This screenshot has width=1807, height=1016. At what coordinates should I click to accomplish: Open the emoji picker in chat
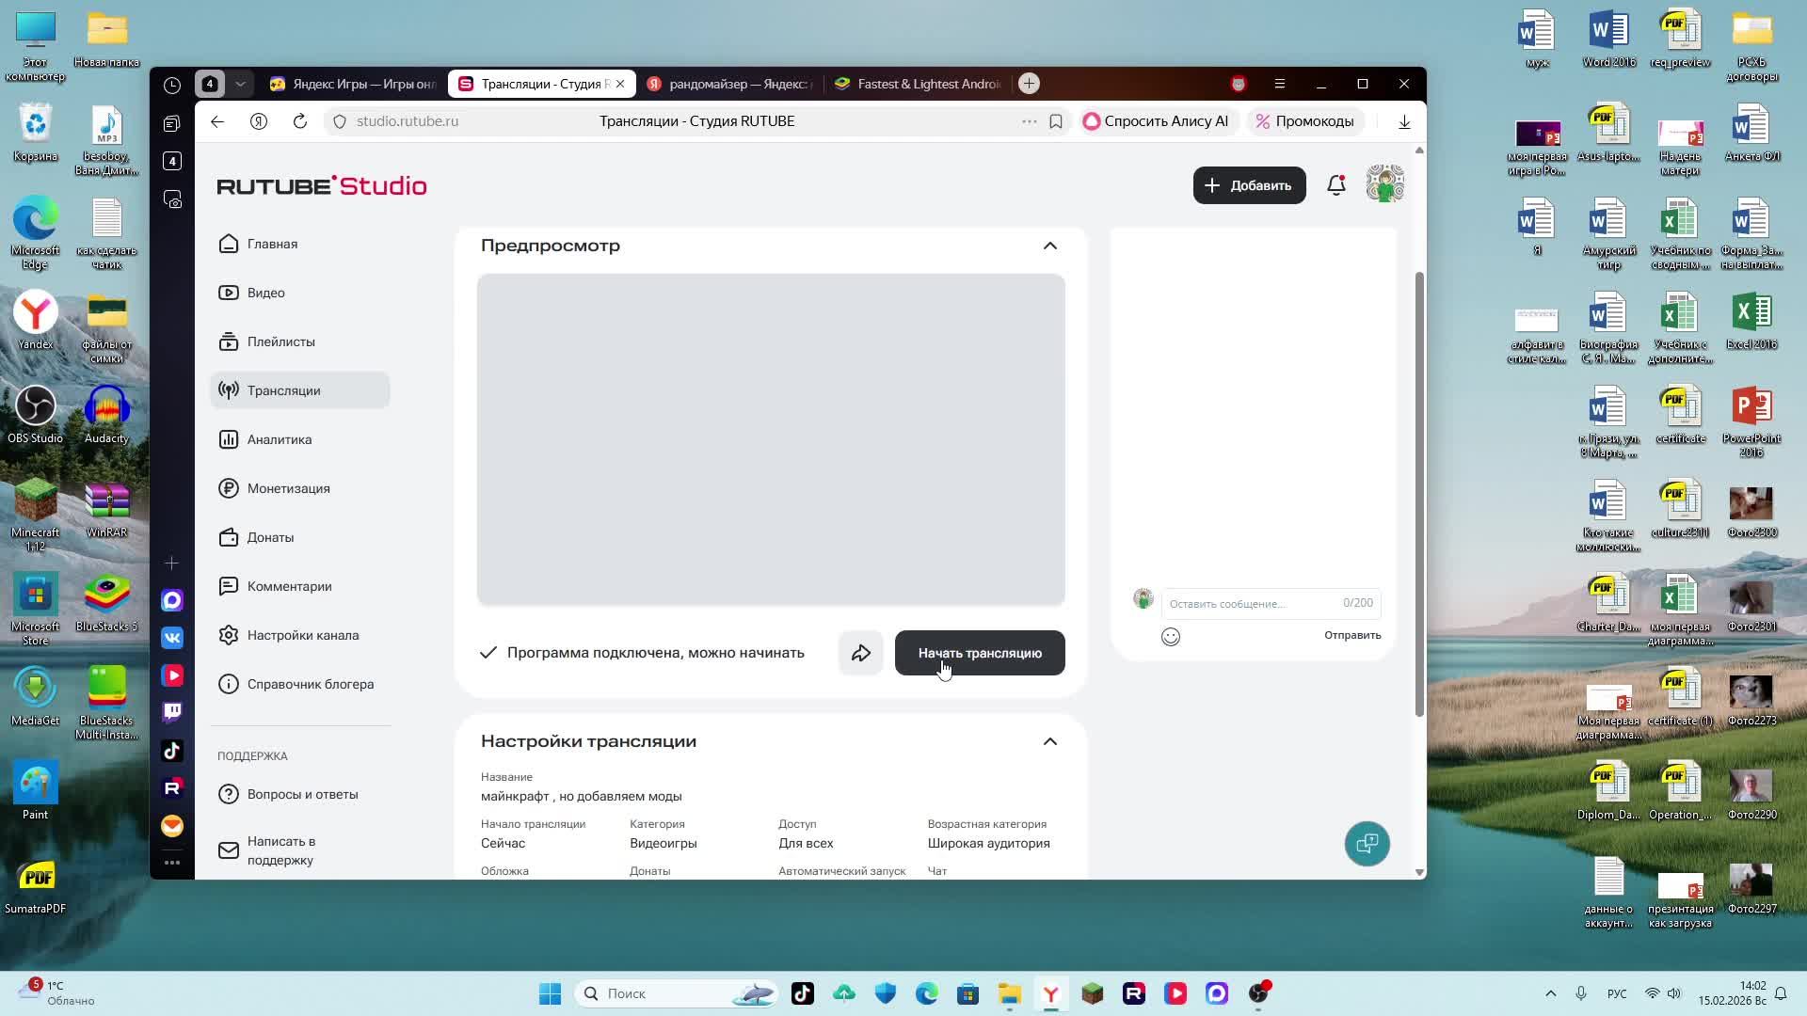pos(1170,637)
